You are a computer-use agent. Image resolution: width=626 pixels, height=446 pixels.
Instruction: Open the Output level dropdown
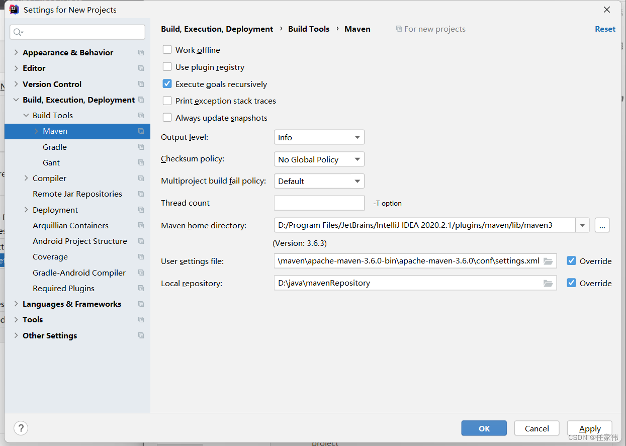coord(319,137)
